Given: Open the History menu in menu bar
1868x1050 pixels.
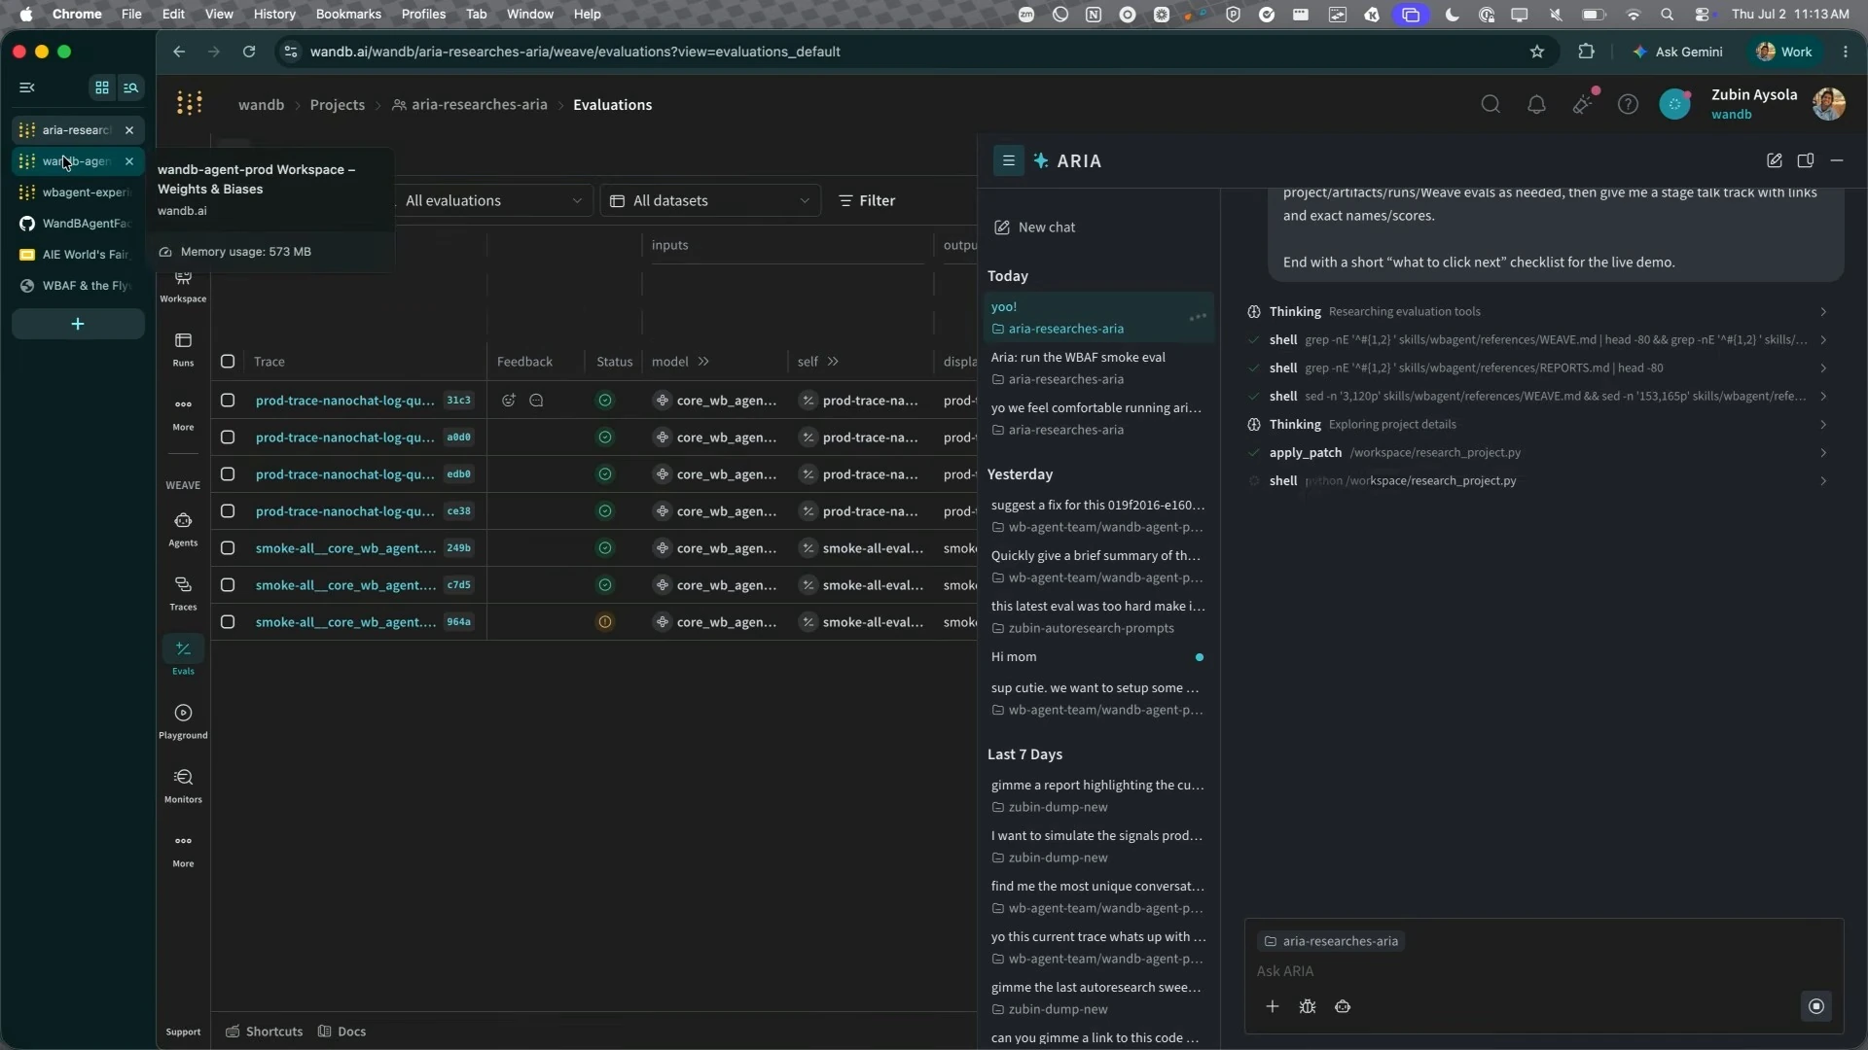Looking at the screenshot, I should tap(274, 14).
